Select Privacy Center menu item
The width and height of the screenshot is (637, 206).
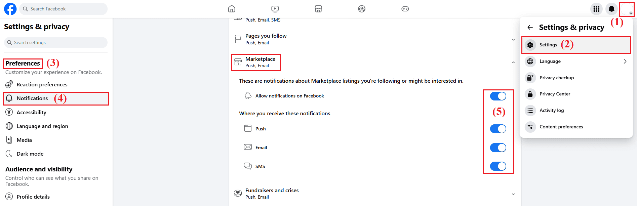[576, 94]
